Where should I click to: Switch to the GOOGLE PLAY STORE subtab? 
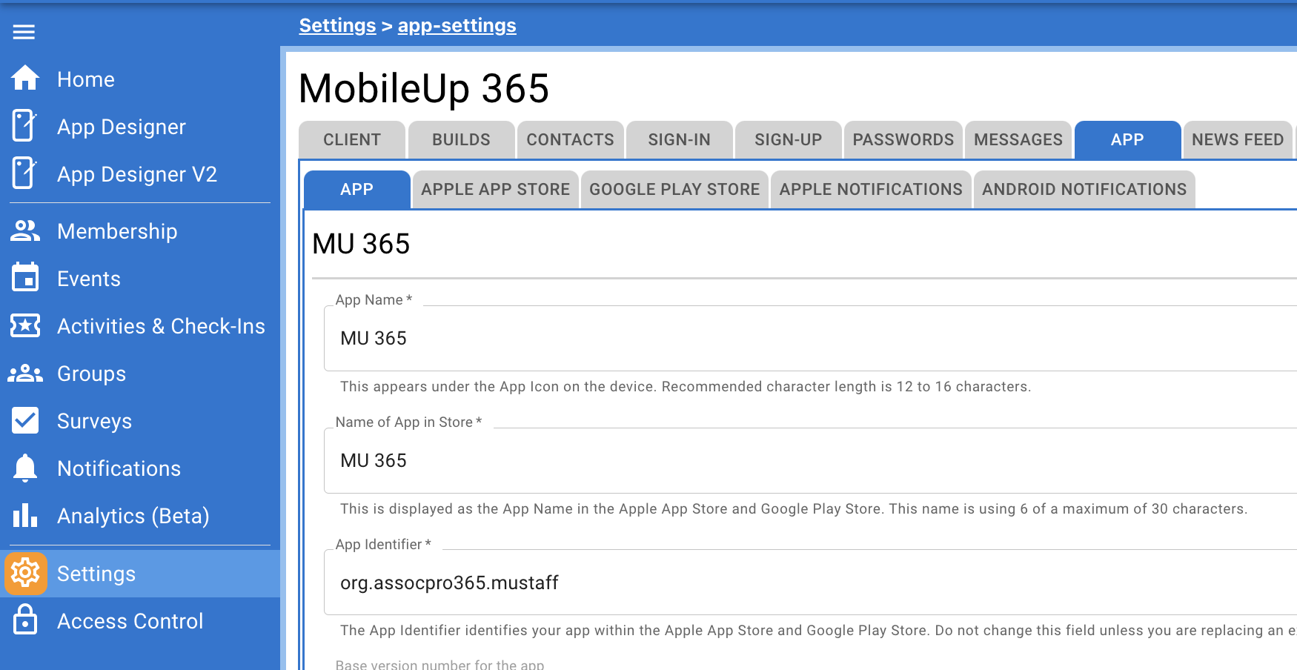(x=674, y=189)
